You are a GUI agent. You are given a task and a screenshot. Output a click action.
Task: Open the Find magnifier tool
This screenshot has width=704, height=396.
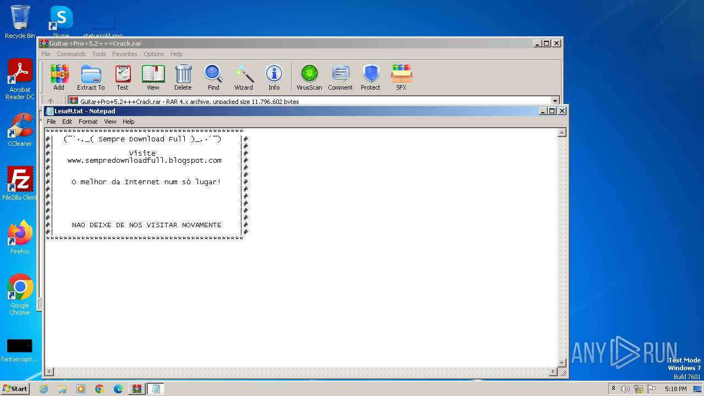pos(213,77)
